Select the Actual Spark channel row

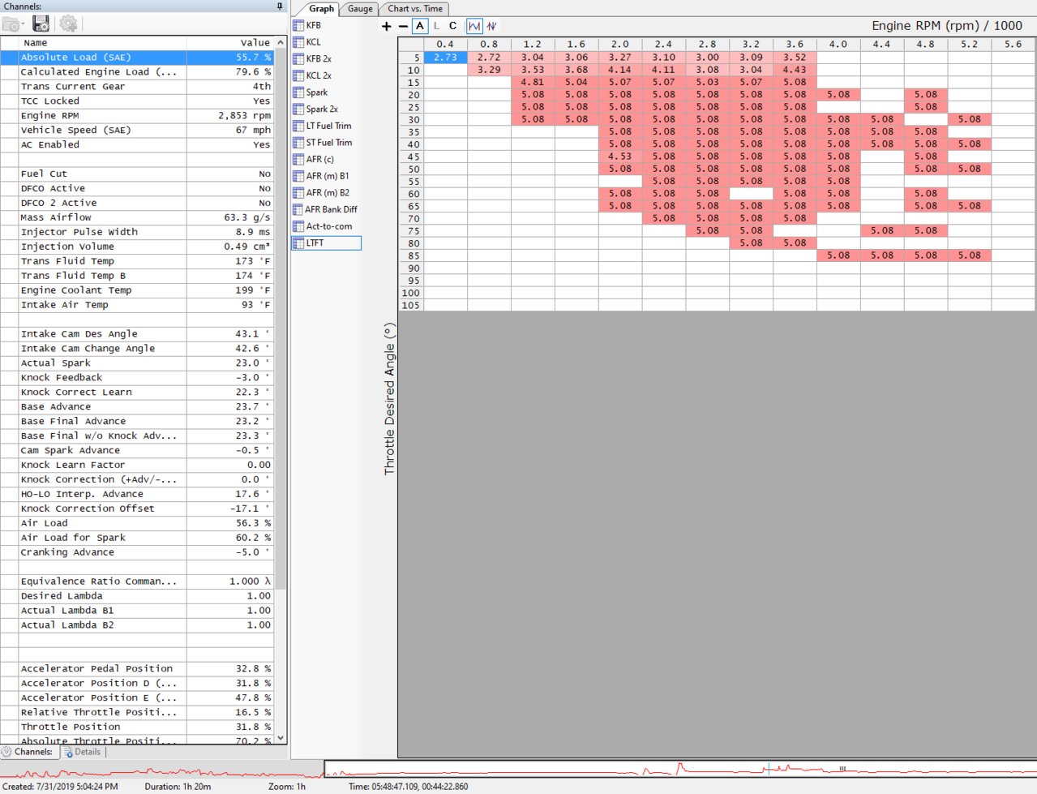pyautogui.click(x=137, y=363)
